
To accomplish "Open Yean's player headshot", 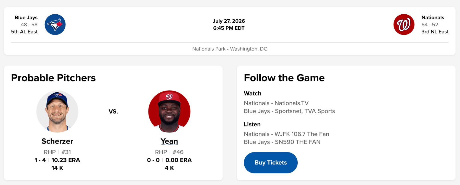I will (x=169, y=111).
